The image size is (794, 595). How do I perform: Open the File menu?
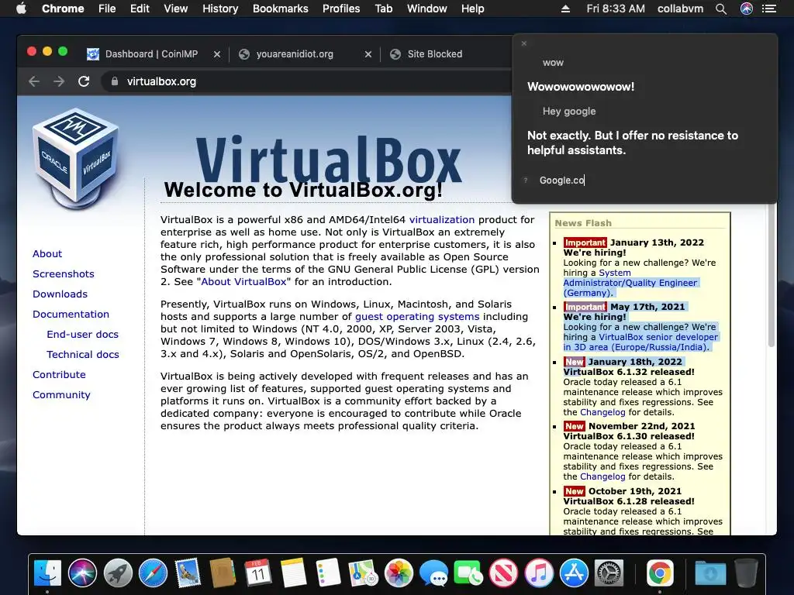point(107,9)
